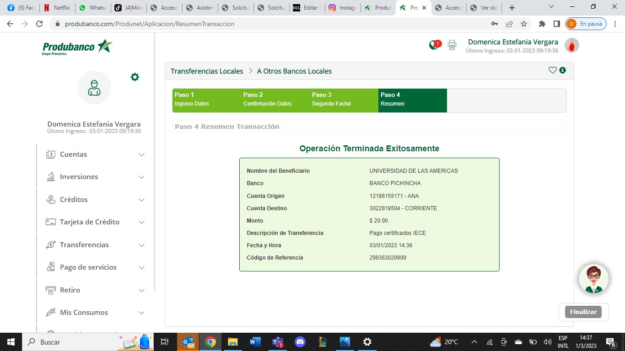Viewport: 625px width, 351px height.
Task: Bookmark this page with star icon
Action: pyautogui.click(x=524, y=24)
